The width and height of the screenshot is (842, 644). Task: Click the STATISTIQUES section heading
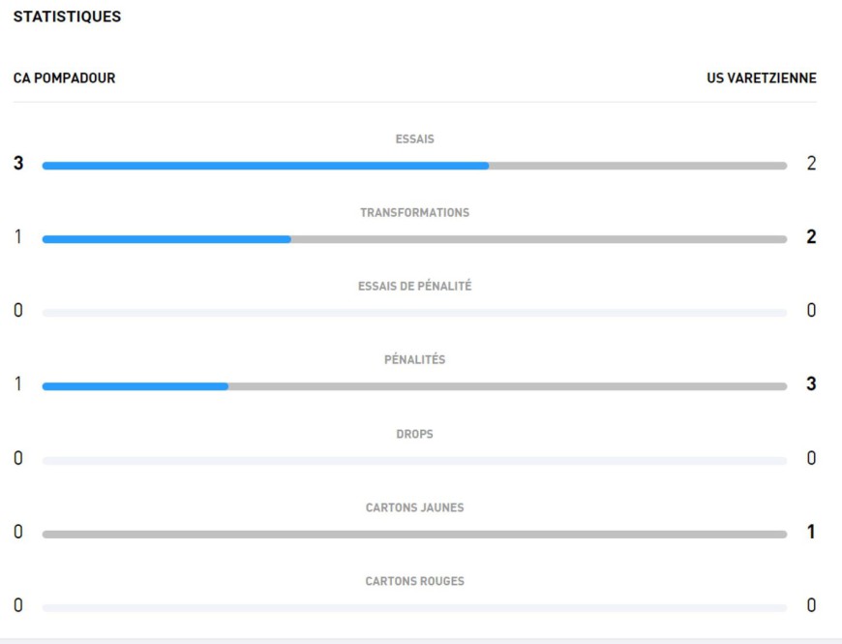[x=67, y=17]
